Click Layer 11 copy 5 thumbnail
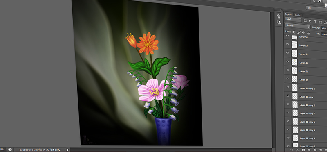The width and height of the screenshot is (327, 152). coord(295,129)
